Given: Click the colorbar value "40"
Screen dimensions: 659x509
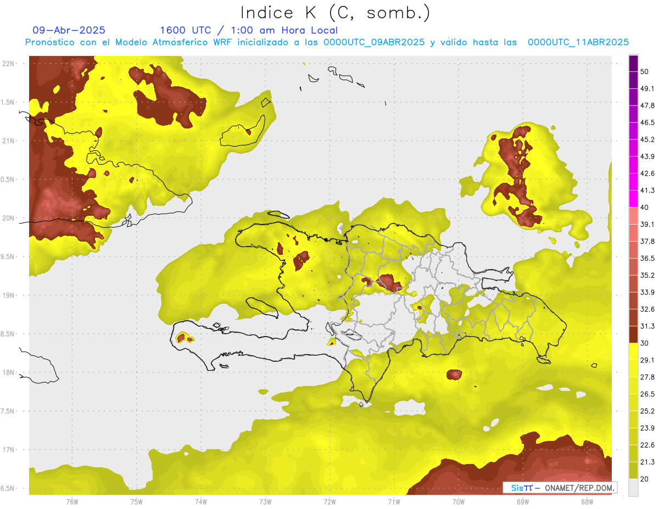Looking at the screenshot, I should [x=645, y=208].
